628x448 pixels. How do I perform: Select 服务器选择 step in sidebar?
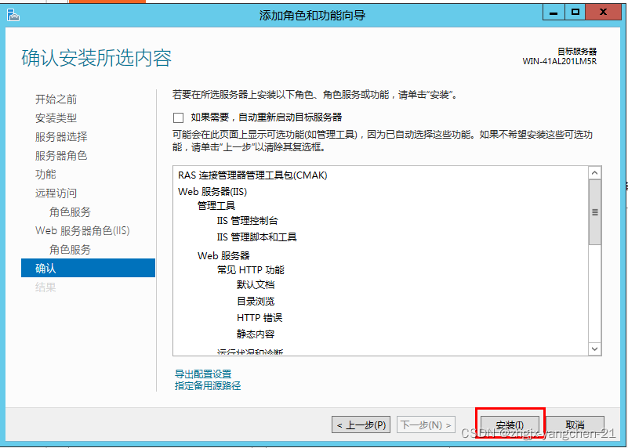click(61, 136)
